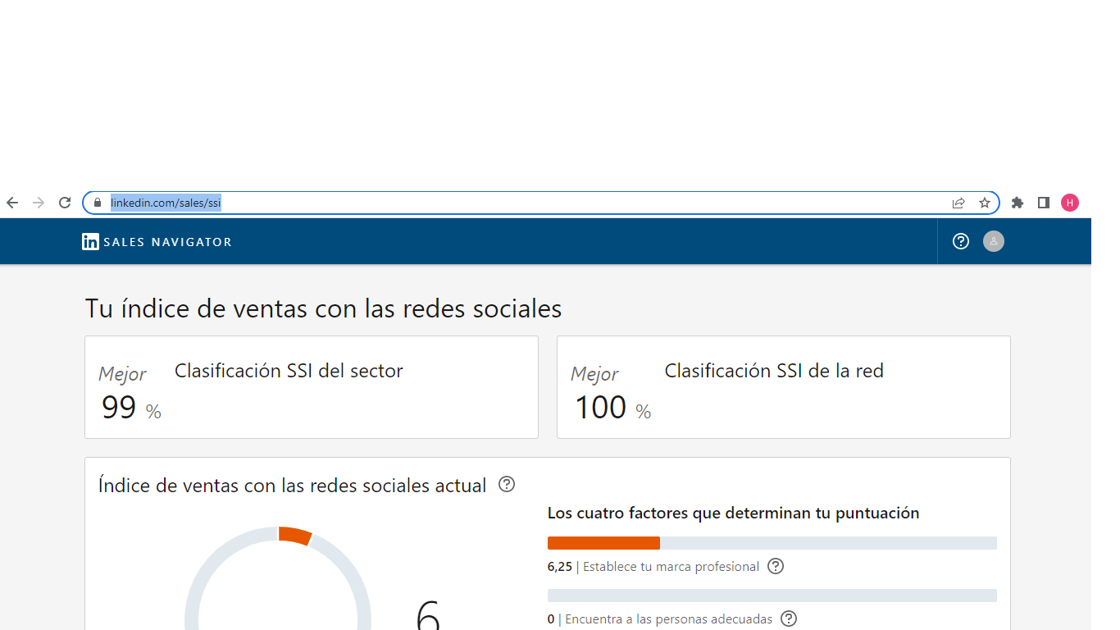This screenshot has height=630, width=1120.
Task: Click the 99 % sector ranking value
Action: pyautogui.click(x=131, y=408)
